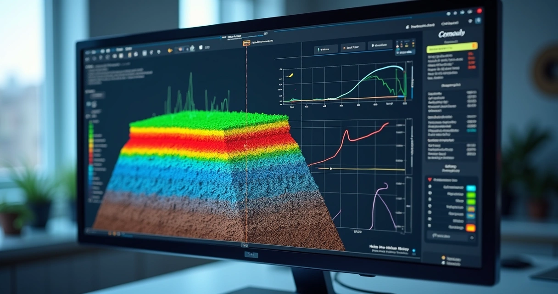Select the middle tab button above the chart
This screenshot has width=558, height=294.
352,47
